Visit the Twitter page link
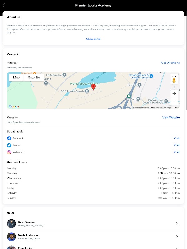This screenshot has width=187, height=249. pyautogui.click(x=177, y=145)
